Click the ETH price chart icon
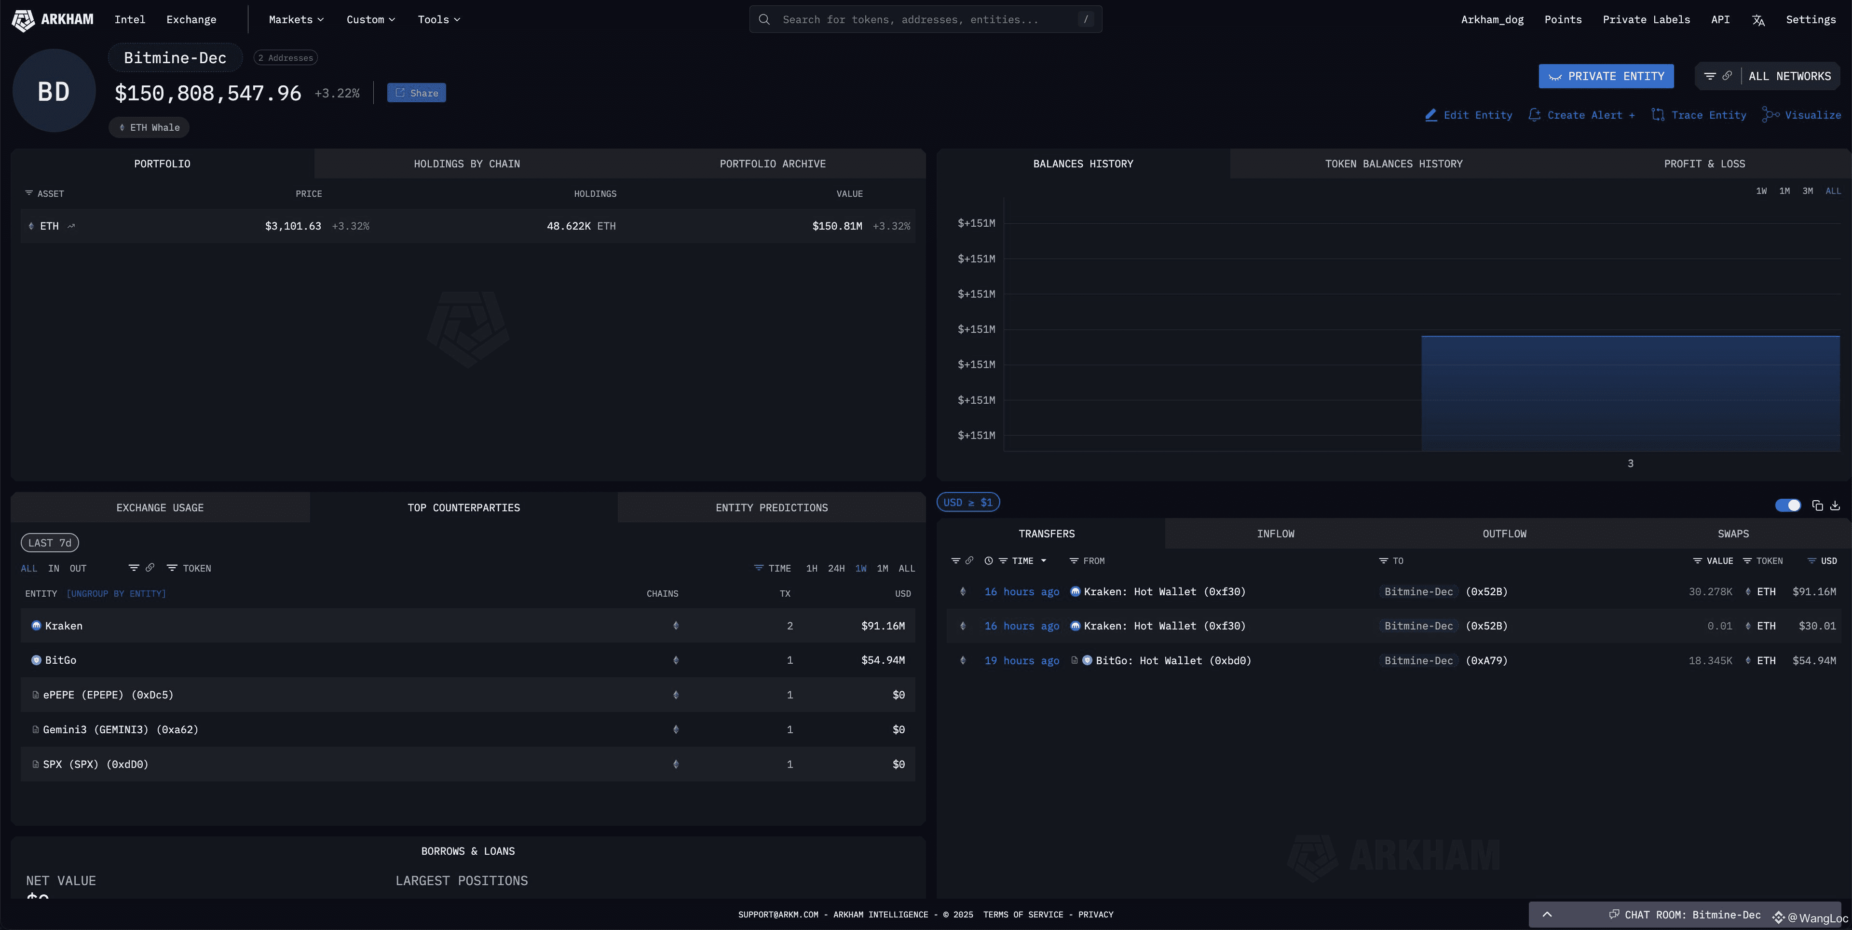Viewport: 1852px width, 930px height. [x=71, y=226]
